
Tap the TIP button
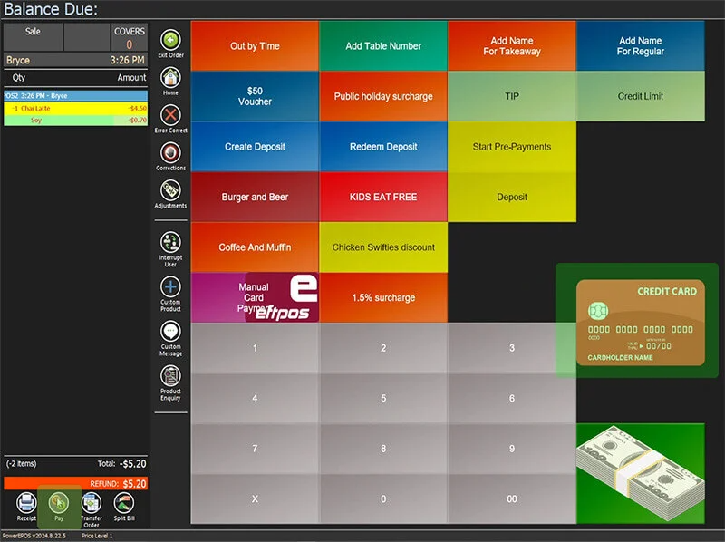tap(512, 96)
